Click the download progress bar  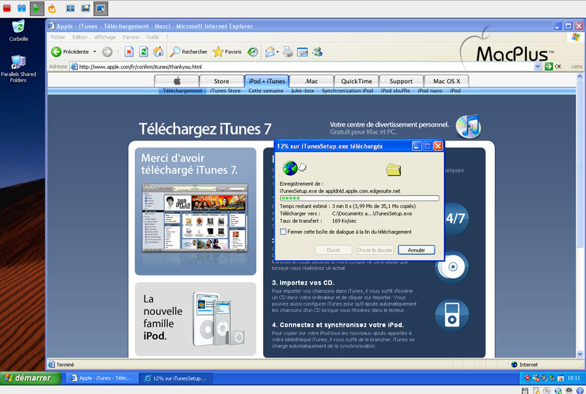click(359, 198)
